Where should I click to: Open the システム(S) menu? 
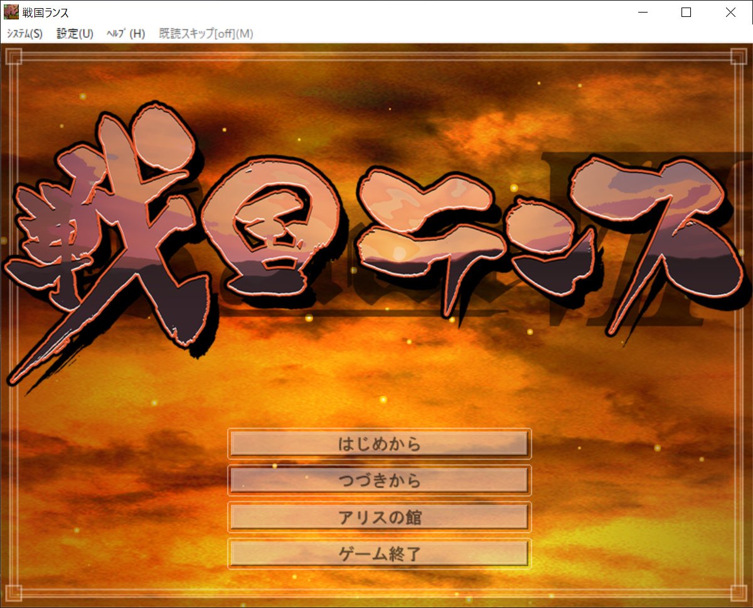24,34
